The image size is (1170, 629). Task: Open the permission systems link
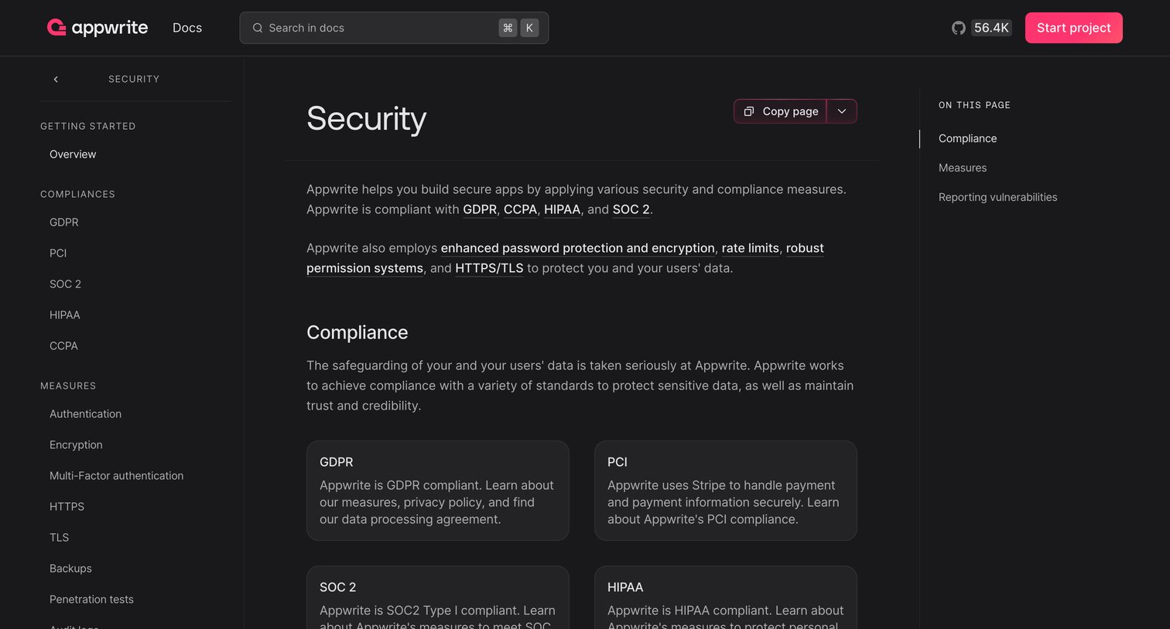point(364,268)
